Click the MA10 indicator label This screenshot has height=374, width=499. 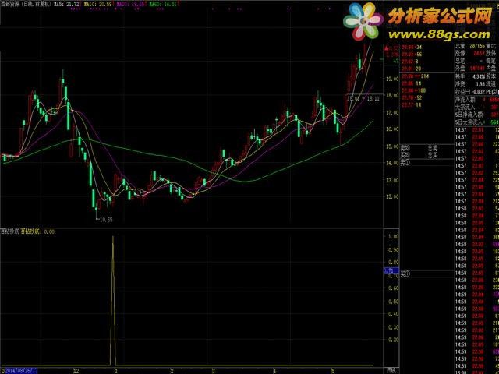[x=99, y=5]
